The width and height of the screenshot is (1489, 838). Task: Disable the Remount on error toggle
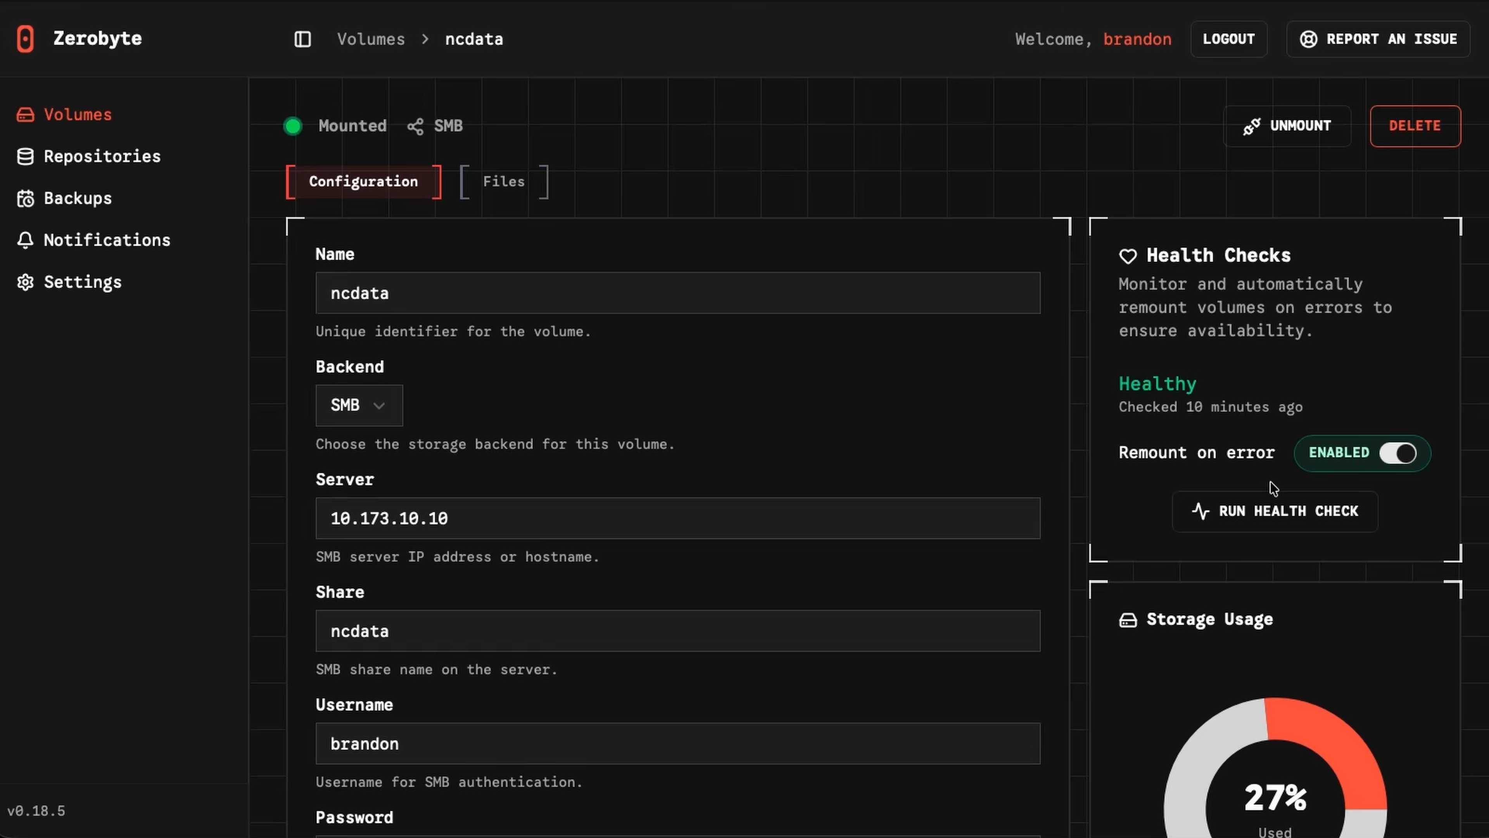1398,453
